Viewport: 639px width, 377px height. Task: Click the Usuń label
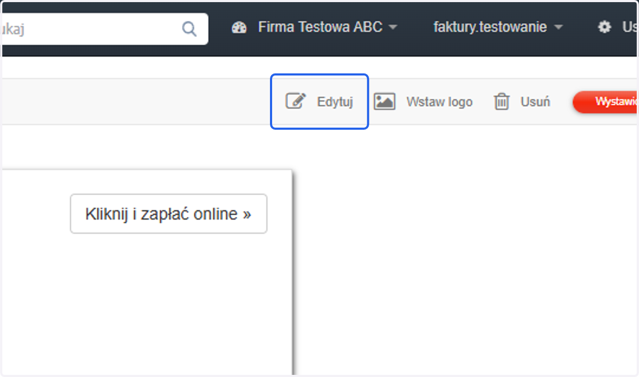point(535,102)
